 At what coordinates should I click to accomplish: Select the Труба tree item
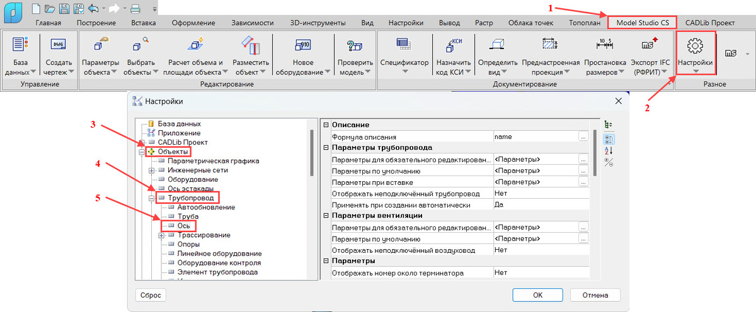coord(188,216)
